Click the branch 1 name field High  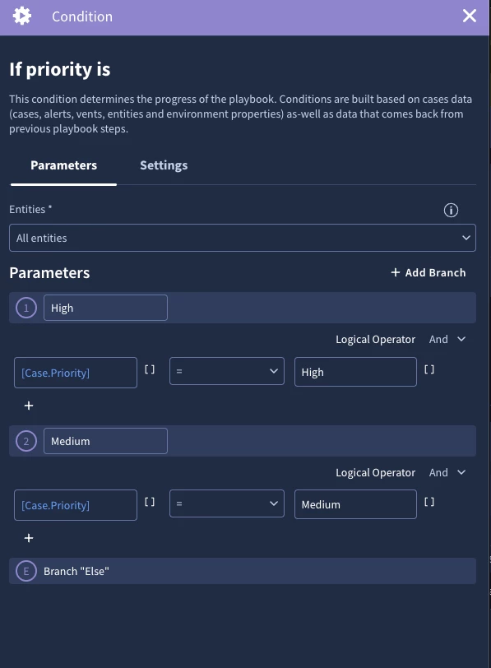point(105,308)
